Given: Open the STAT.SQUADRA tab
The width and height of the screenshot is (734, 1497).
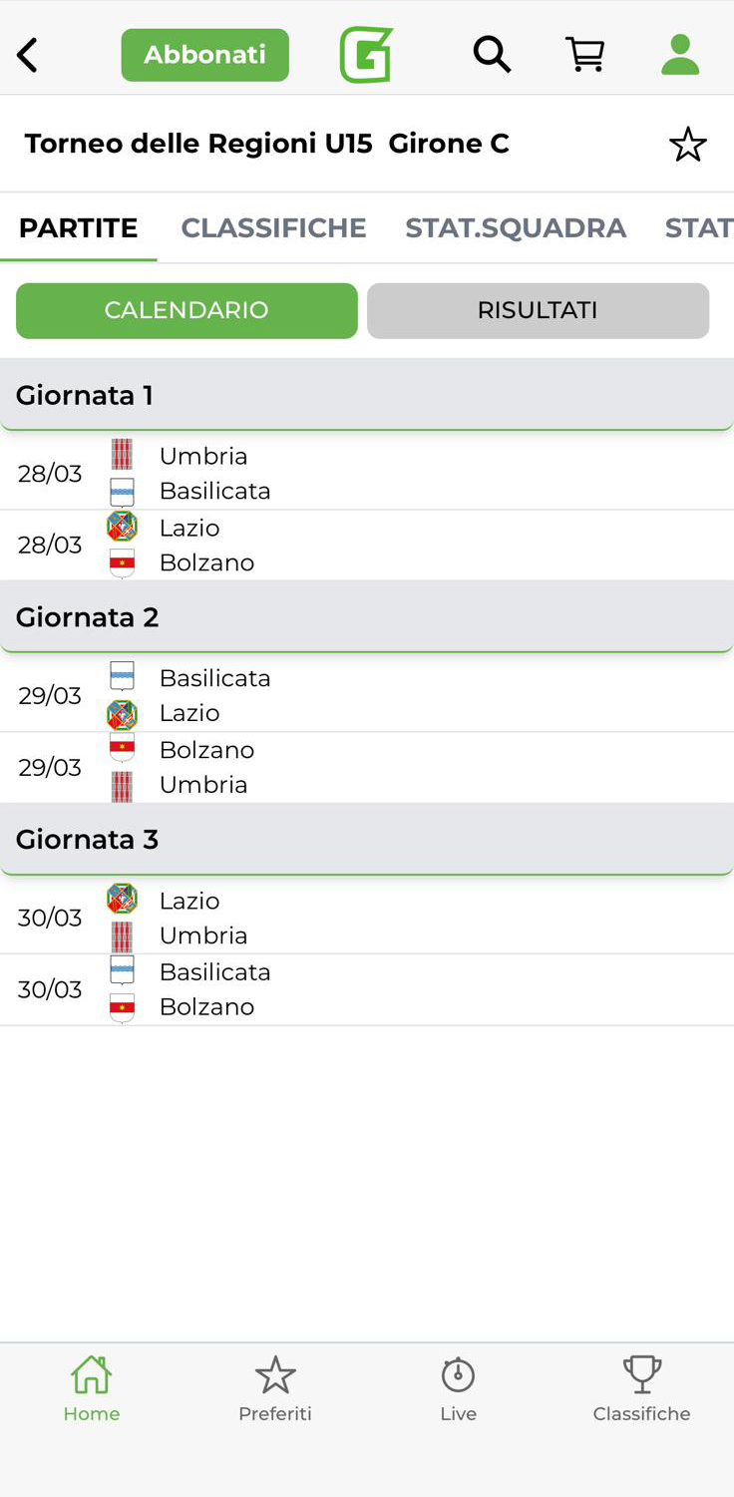Looking at the screenshot, I should tap(516, 228).
